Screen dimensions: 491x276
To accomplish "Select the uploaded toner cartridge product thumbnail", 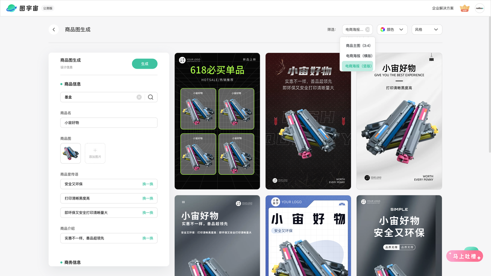I will coord(70,153).
